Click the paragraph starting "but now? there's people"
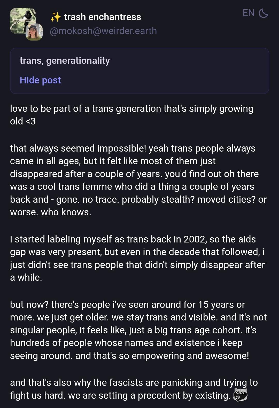Screen dimensions: 279x408 coord(138,330)
